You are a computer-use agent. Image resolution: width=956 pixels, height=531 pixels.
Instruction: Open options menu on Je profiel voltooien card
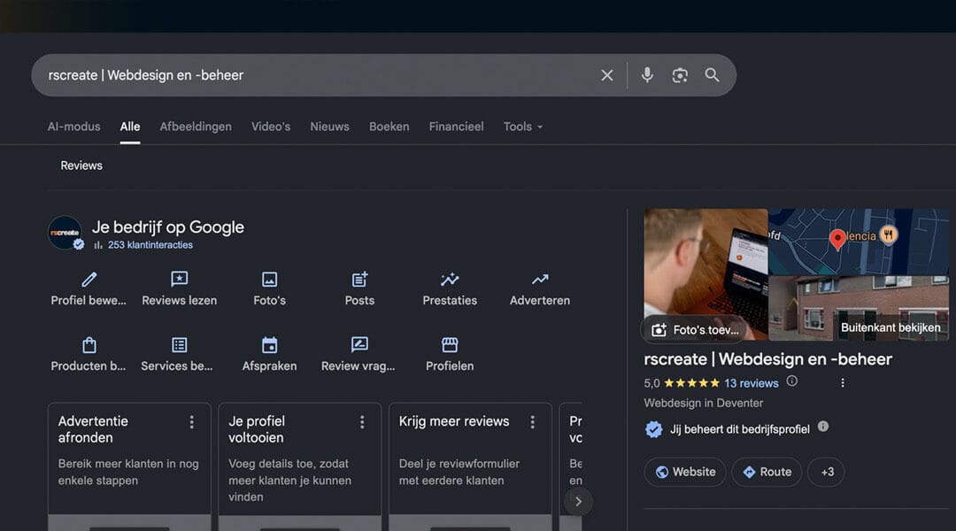click(362, 422)
